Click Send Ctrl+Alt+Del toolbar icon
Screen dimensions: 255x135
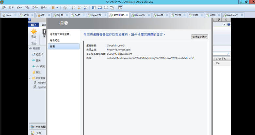65,7
